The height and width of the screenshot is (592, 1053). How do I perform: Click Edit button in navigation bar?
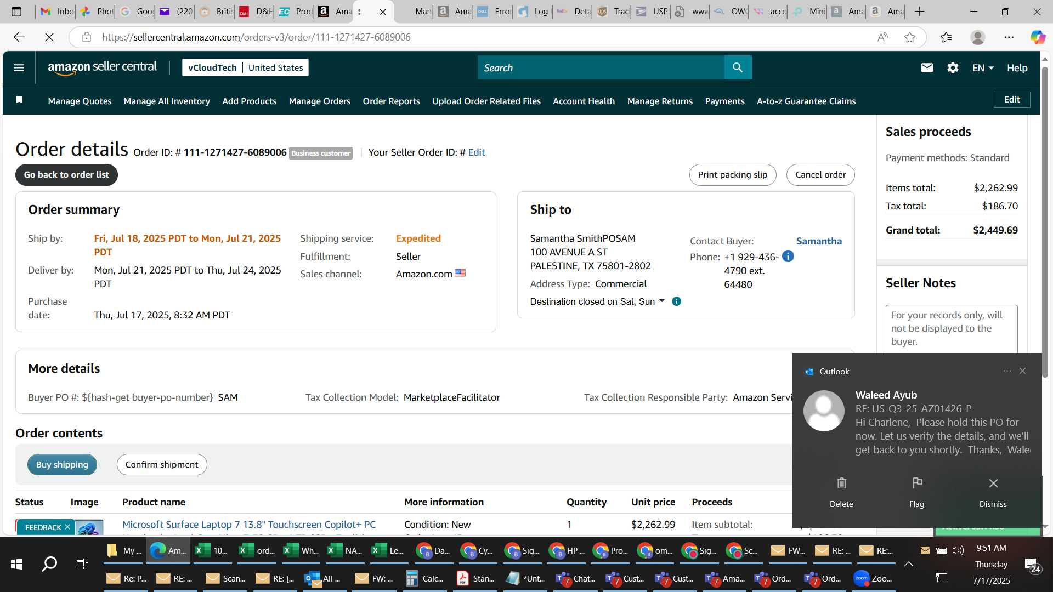click(1012, 99)
